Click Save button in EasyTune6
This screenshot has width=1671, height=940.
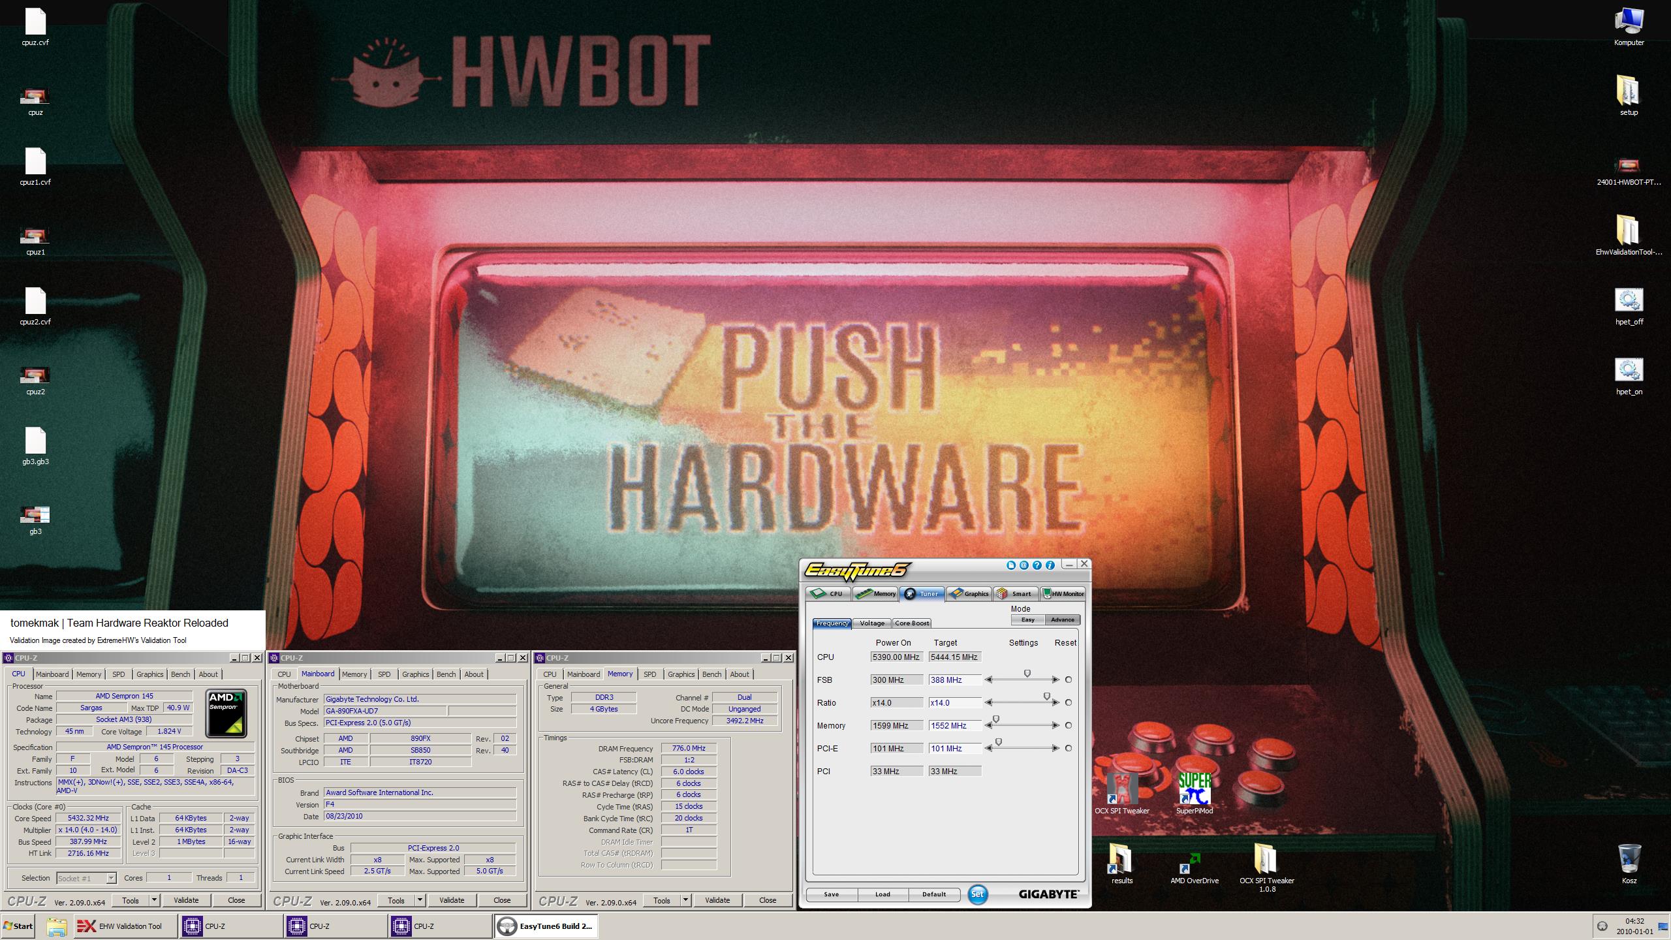(x=832, y=894)
